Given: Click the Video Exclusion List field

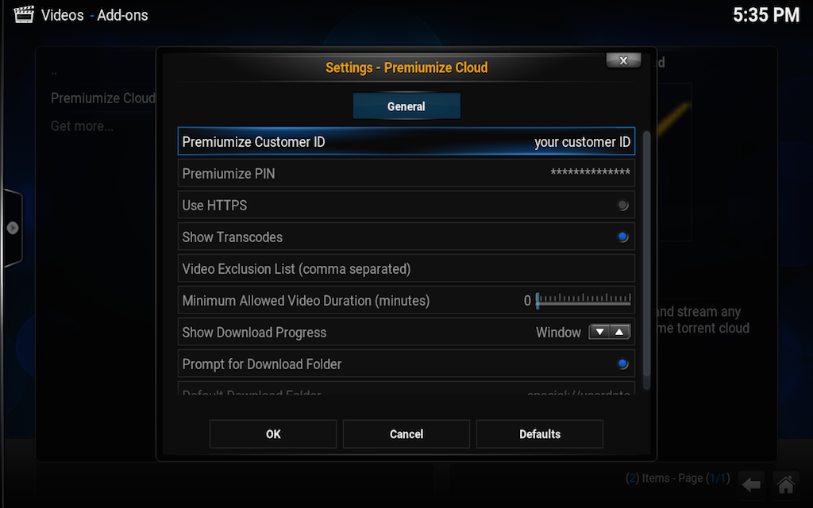Looking at the screenshot, I should (x=406, y=268).
